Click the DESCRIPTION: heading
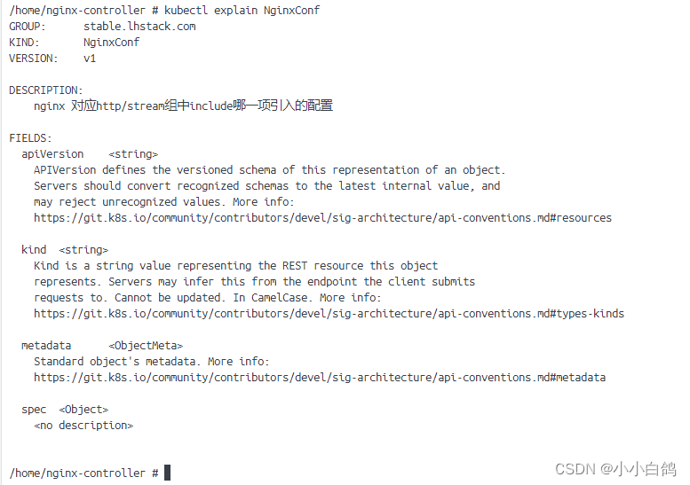The image size is (690, 485). (46, 90)
